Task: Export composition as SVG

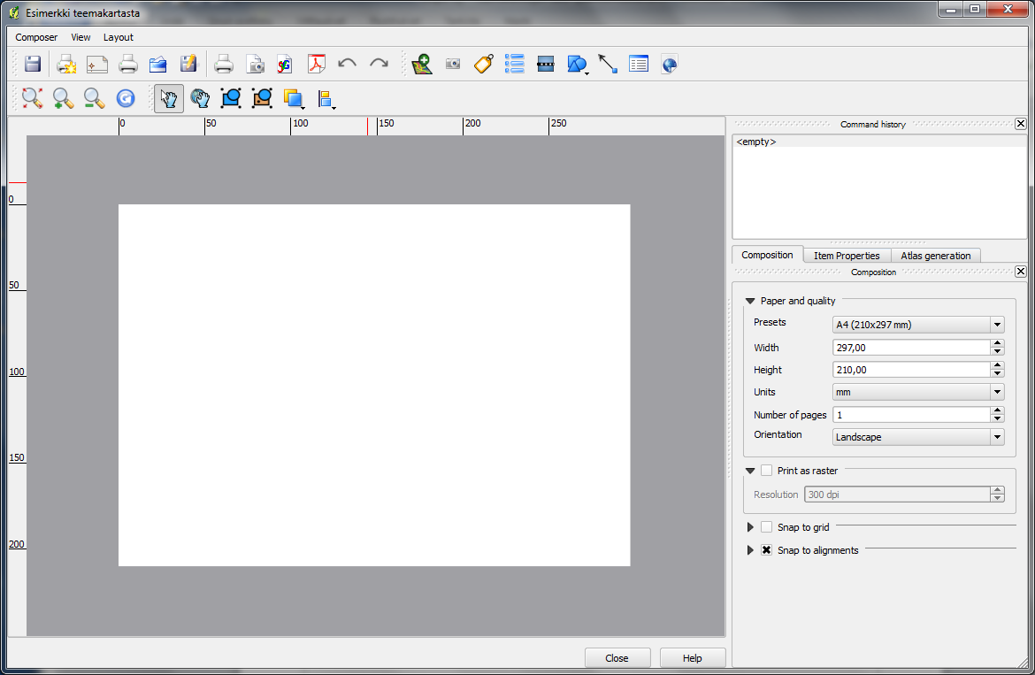Action: 285,64
